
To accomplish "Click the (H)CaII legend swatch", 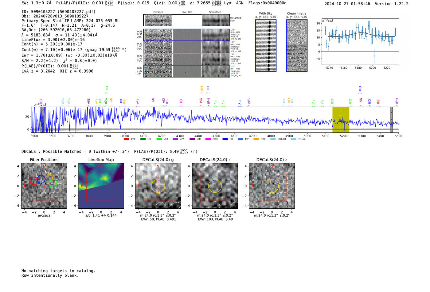I will tap(293, 139).
